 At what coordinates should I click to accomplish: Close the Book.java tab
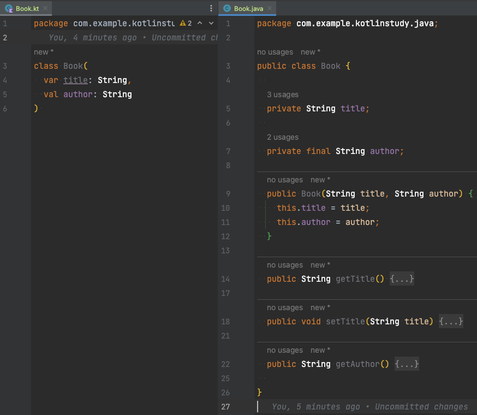click(270, 9)
